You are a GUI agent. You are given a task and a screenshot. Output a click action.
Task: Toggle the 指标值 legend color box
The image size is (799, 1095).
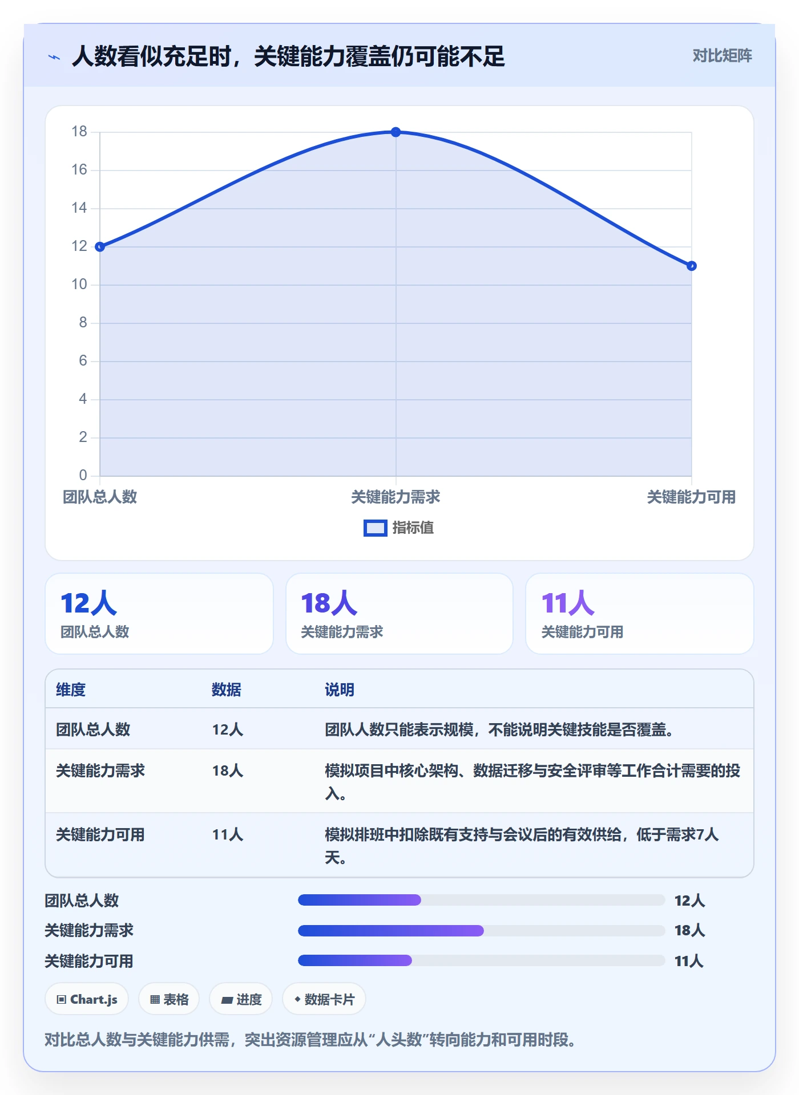point(376,528)
